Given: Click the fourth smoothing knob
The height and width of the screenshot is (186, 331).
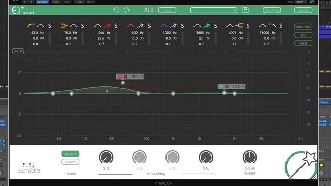Looking at the screenshot, I should (x=206, y=157).
